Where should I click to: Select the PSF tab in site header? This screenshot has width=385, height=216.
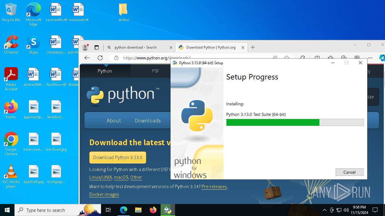156,71
